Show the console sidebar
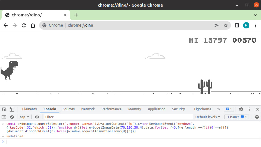This screenshot has width=261, height=147. pos(4,117)
